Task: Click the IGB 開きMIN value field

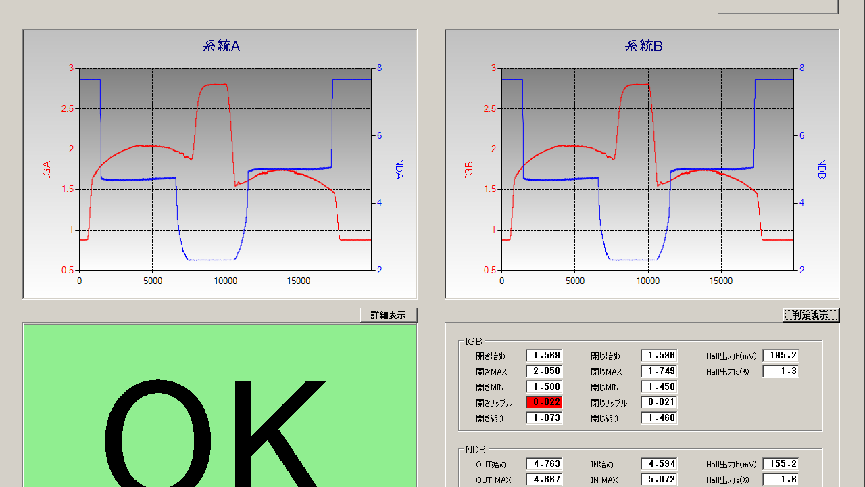Action: click(x=544, y=387)
